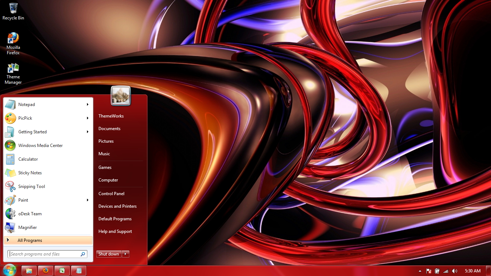Click the search magnifier in the search box
491x276 pixels.
coord(83,254)
